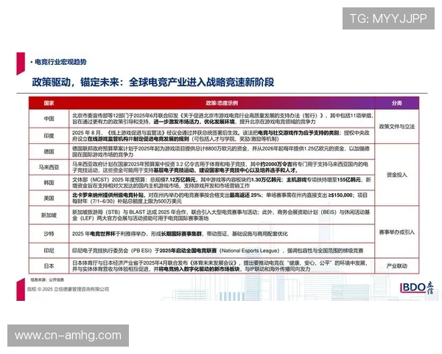442x354 pixels.
Task: Click the 赛事举办或引入 category cell
Action: tap(396, 232)
